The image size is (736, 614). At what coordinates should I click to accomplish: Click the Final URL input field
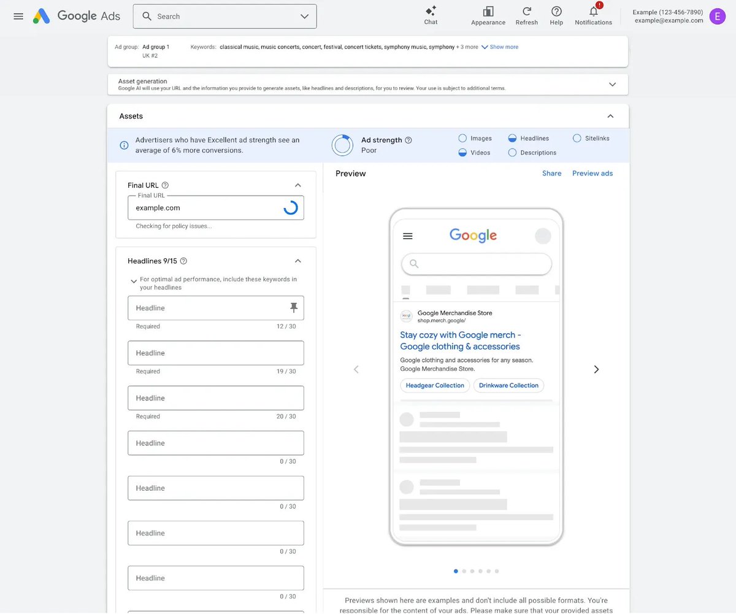[216, 208]
